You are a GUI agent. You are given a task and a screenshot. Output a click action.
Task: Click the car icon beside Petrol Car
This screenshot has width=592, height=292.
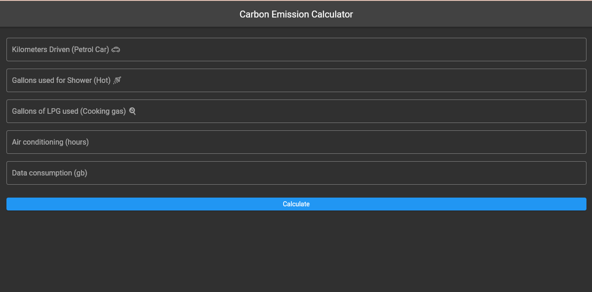[x=116, y=50]
